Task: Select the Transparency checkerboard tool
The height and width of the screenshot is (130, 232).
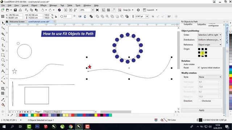Action: click(3, 93)
